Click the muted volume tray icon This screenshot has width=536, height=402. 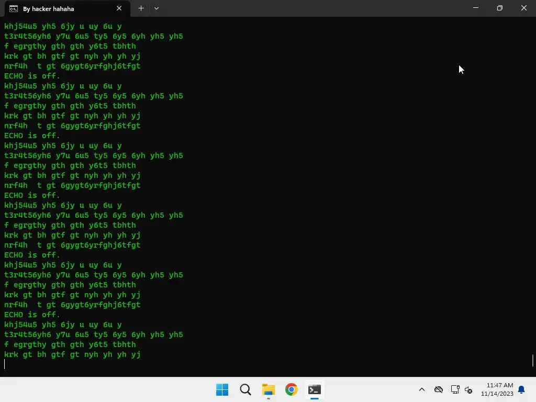click(468, 389)
